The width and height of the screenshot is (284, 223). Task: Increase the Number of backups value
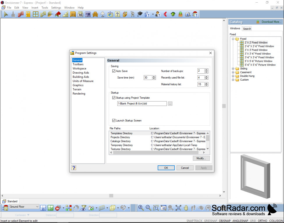point(206,70)
